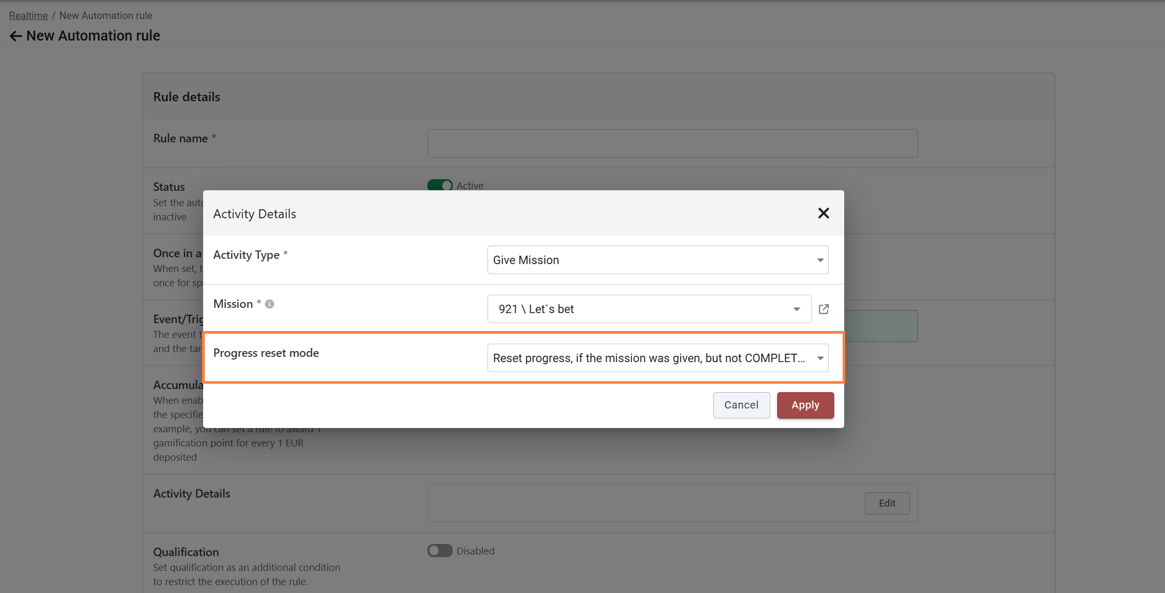
Task: Toggle the Active status switch
Action: (440, 186)
